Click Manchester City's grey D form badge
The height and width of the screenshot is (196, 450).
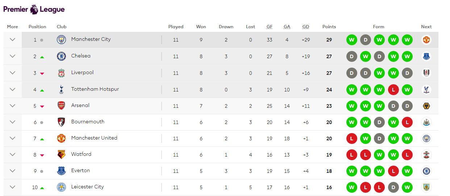[365, 40]
